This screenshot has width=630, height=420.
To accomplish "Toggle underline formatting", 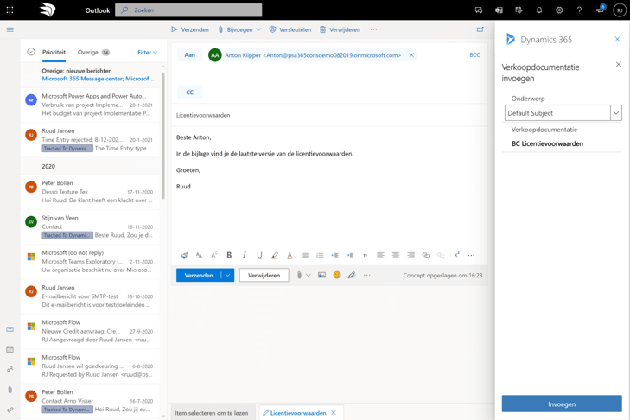I will pos(259,255).
